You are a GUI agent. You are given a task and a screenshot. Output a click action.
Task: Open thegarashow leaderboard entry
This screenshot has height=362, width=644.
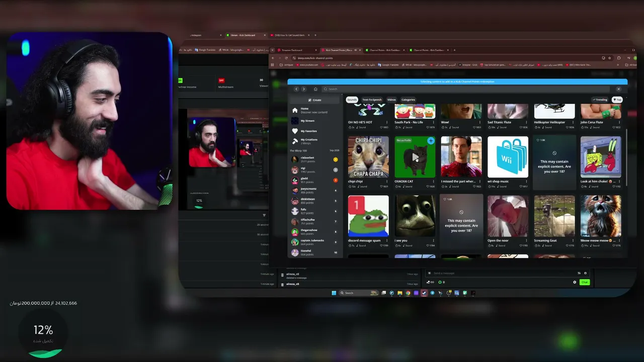coord(315,232)
